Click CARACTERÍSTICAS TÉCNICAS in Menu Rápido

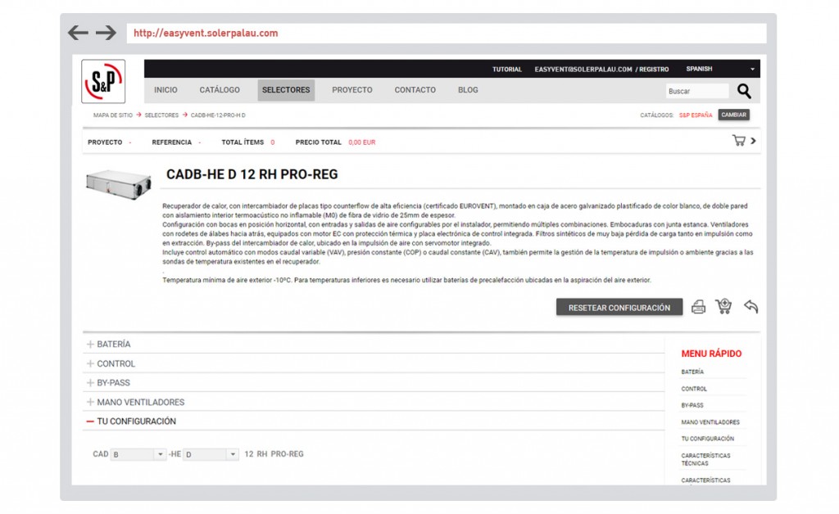tap(705, 459)
